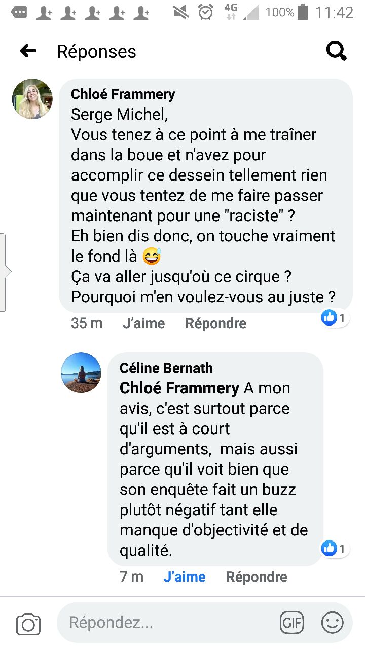The width and height of the screenshot is (365, 649).
Task: Reply to Chloé's comment with Répondre
Action: click(x=216, y=323)
